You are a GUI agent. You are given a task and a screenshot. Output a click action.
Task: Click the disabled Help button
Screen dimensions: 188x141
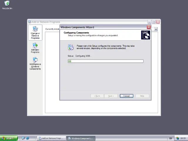[142, 96]
